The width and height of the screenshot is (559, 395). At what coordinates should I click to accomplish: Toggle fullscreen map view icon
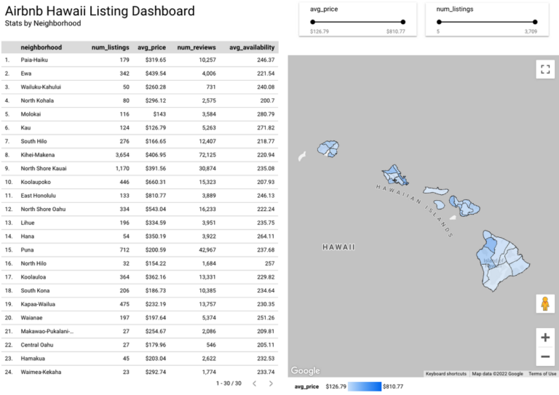point(545,69)
